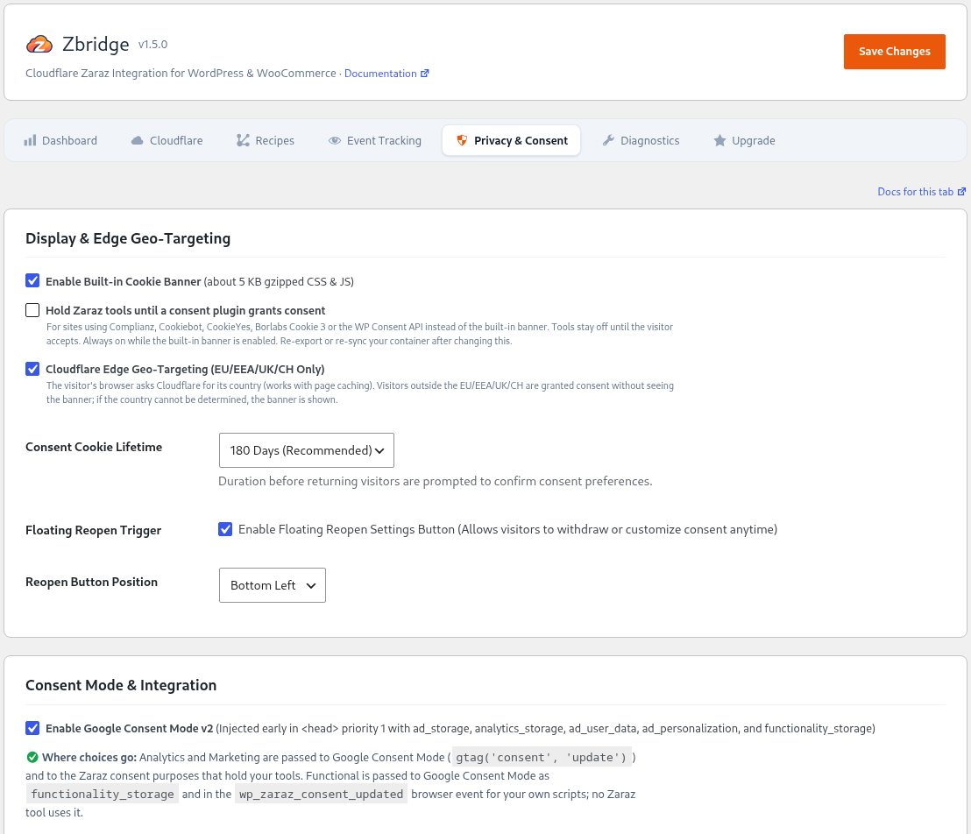971x834 pixels.
Task: Click the Floating Reopen Trigger label
Action: 94,530
